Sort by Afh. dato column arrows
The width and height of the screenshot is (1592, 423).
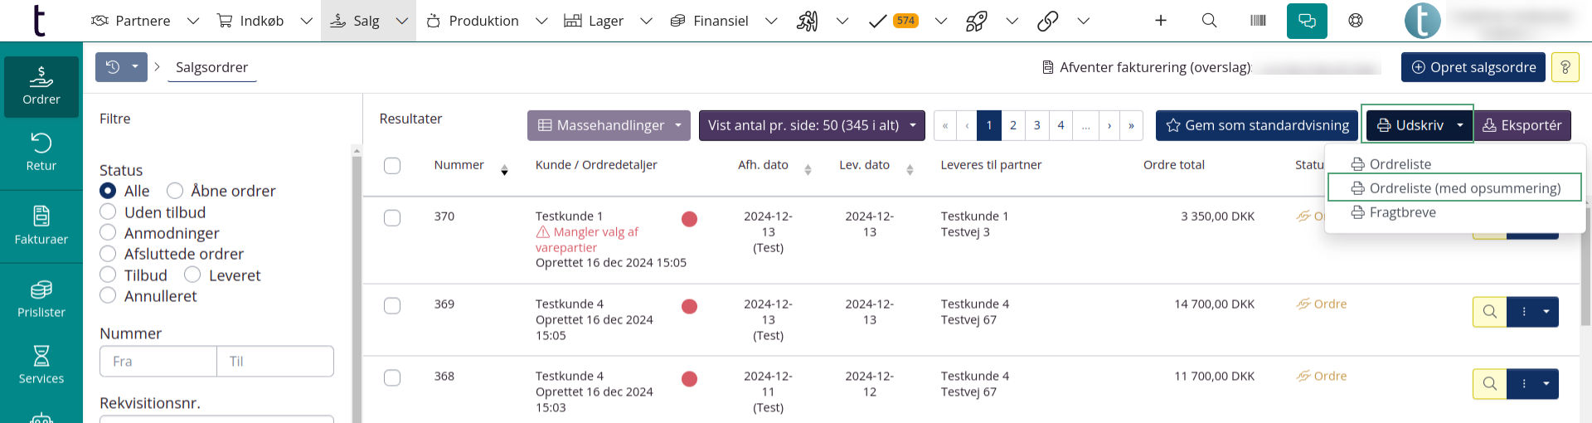[x=808, y=170]
